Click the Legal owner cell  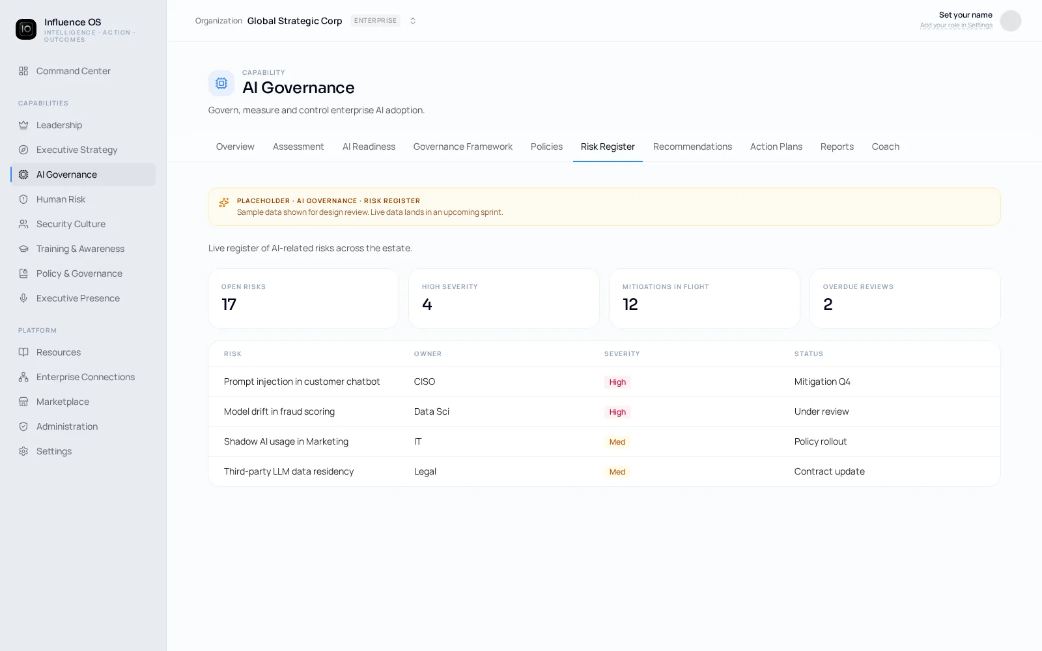coord(425,471)
